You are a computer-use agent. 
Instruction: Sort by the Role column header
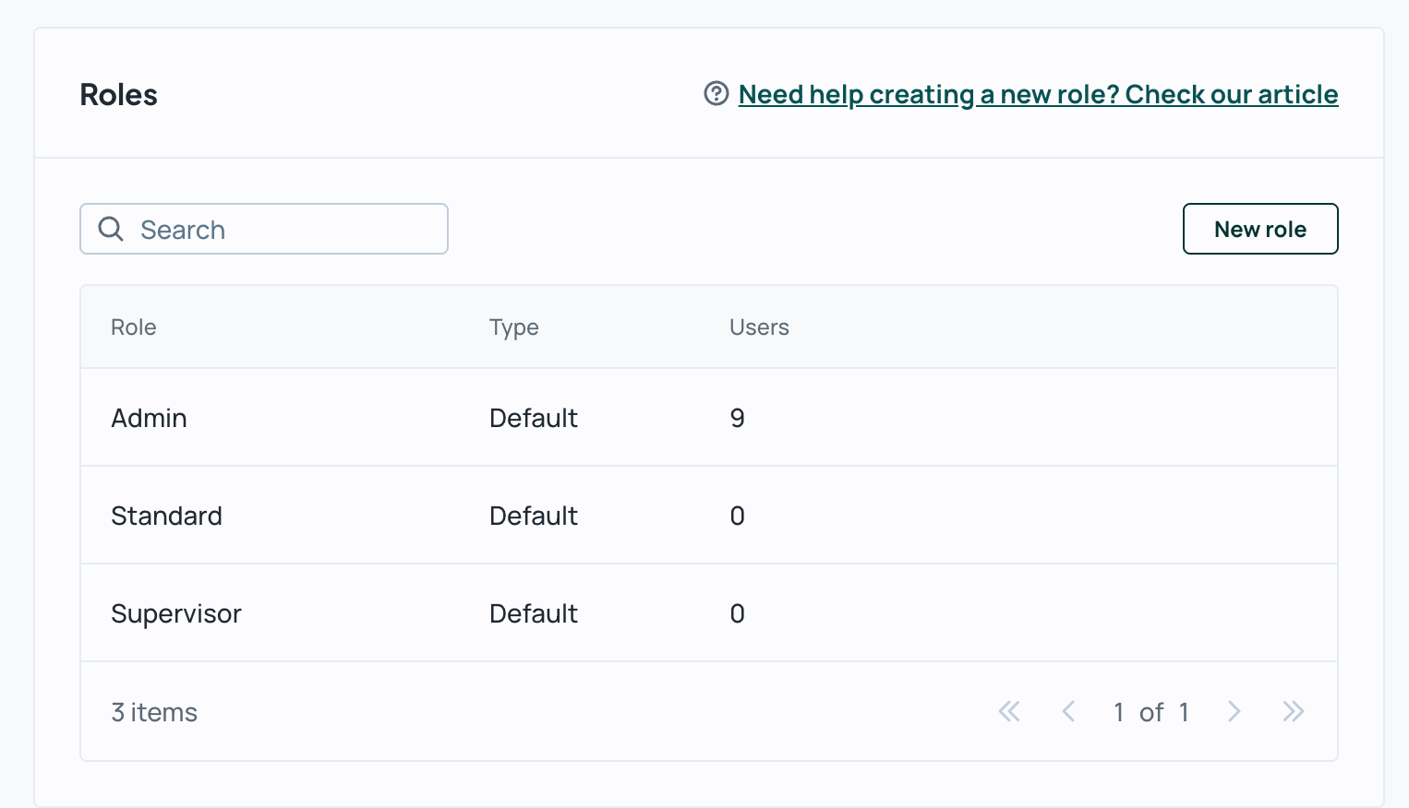134,327
